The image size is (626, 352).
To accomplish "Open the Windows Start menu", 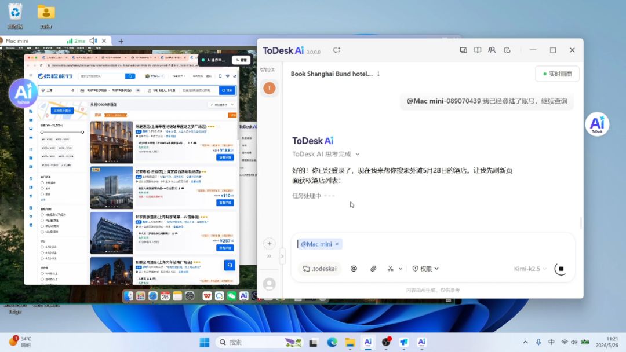I will pos(205,342).
